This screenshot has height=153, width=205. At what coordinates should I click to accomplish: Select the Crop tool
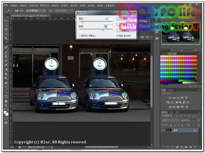pyautogui.click(x=6, y=38)
